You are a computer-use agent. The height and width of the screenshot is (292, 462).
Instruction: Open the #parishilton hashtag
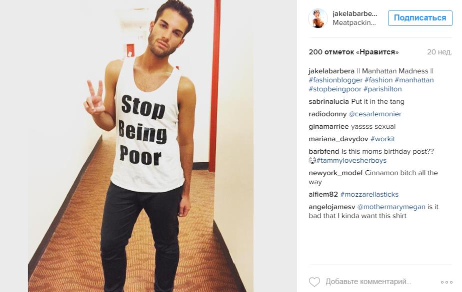pos(382,89)
